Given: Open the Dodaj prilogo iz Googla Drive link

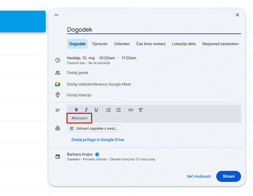Looking at the screenshot, I should click(98, 140).
